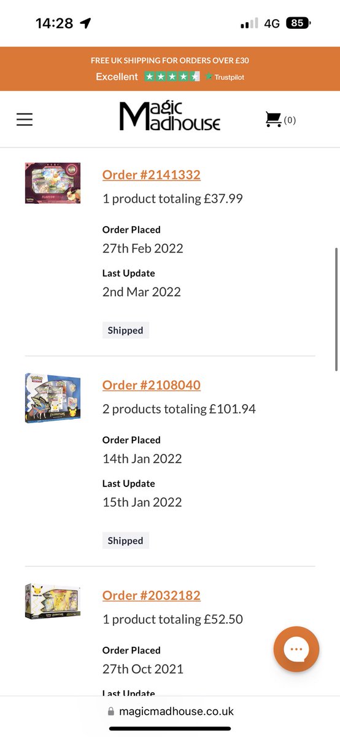This screenshot has width=340, height=737.
Task: Tap the Flareon box product thumbnail
Action: click(x=53, y=183)
